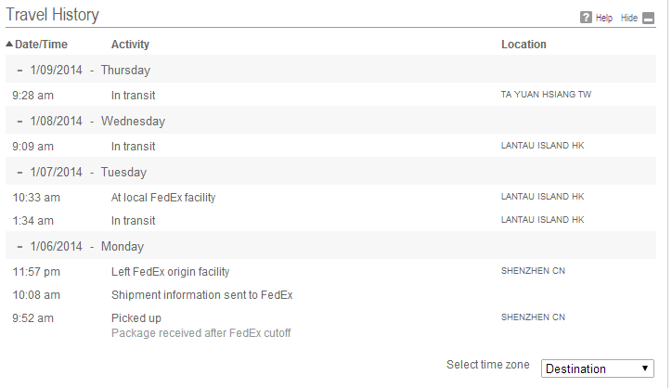Click the At local FedEx facility entry

coord(163,197)
